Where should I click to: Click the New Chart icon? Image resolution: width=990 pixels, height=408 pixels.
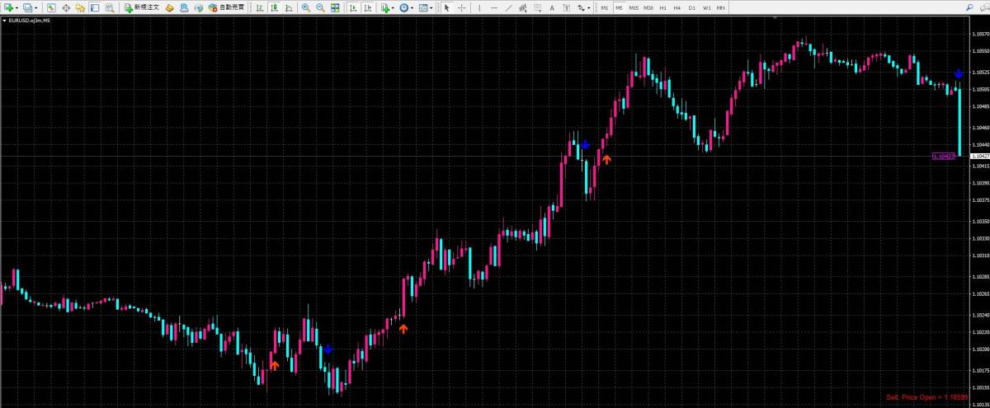[8, 7]
